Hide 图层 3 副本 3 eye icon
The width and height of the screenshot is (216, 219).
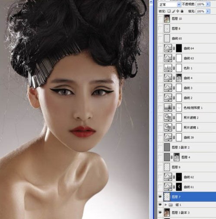160,213
